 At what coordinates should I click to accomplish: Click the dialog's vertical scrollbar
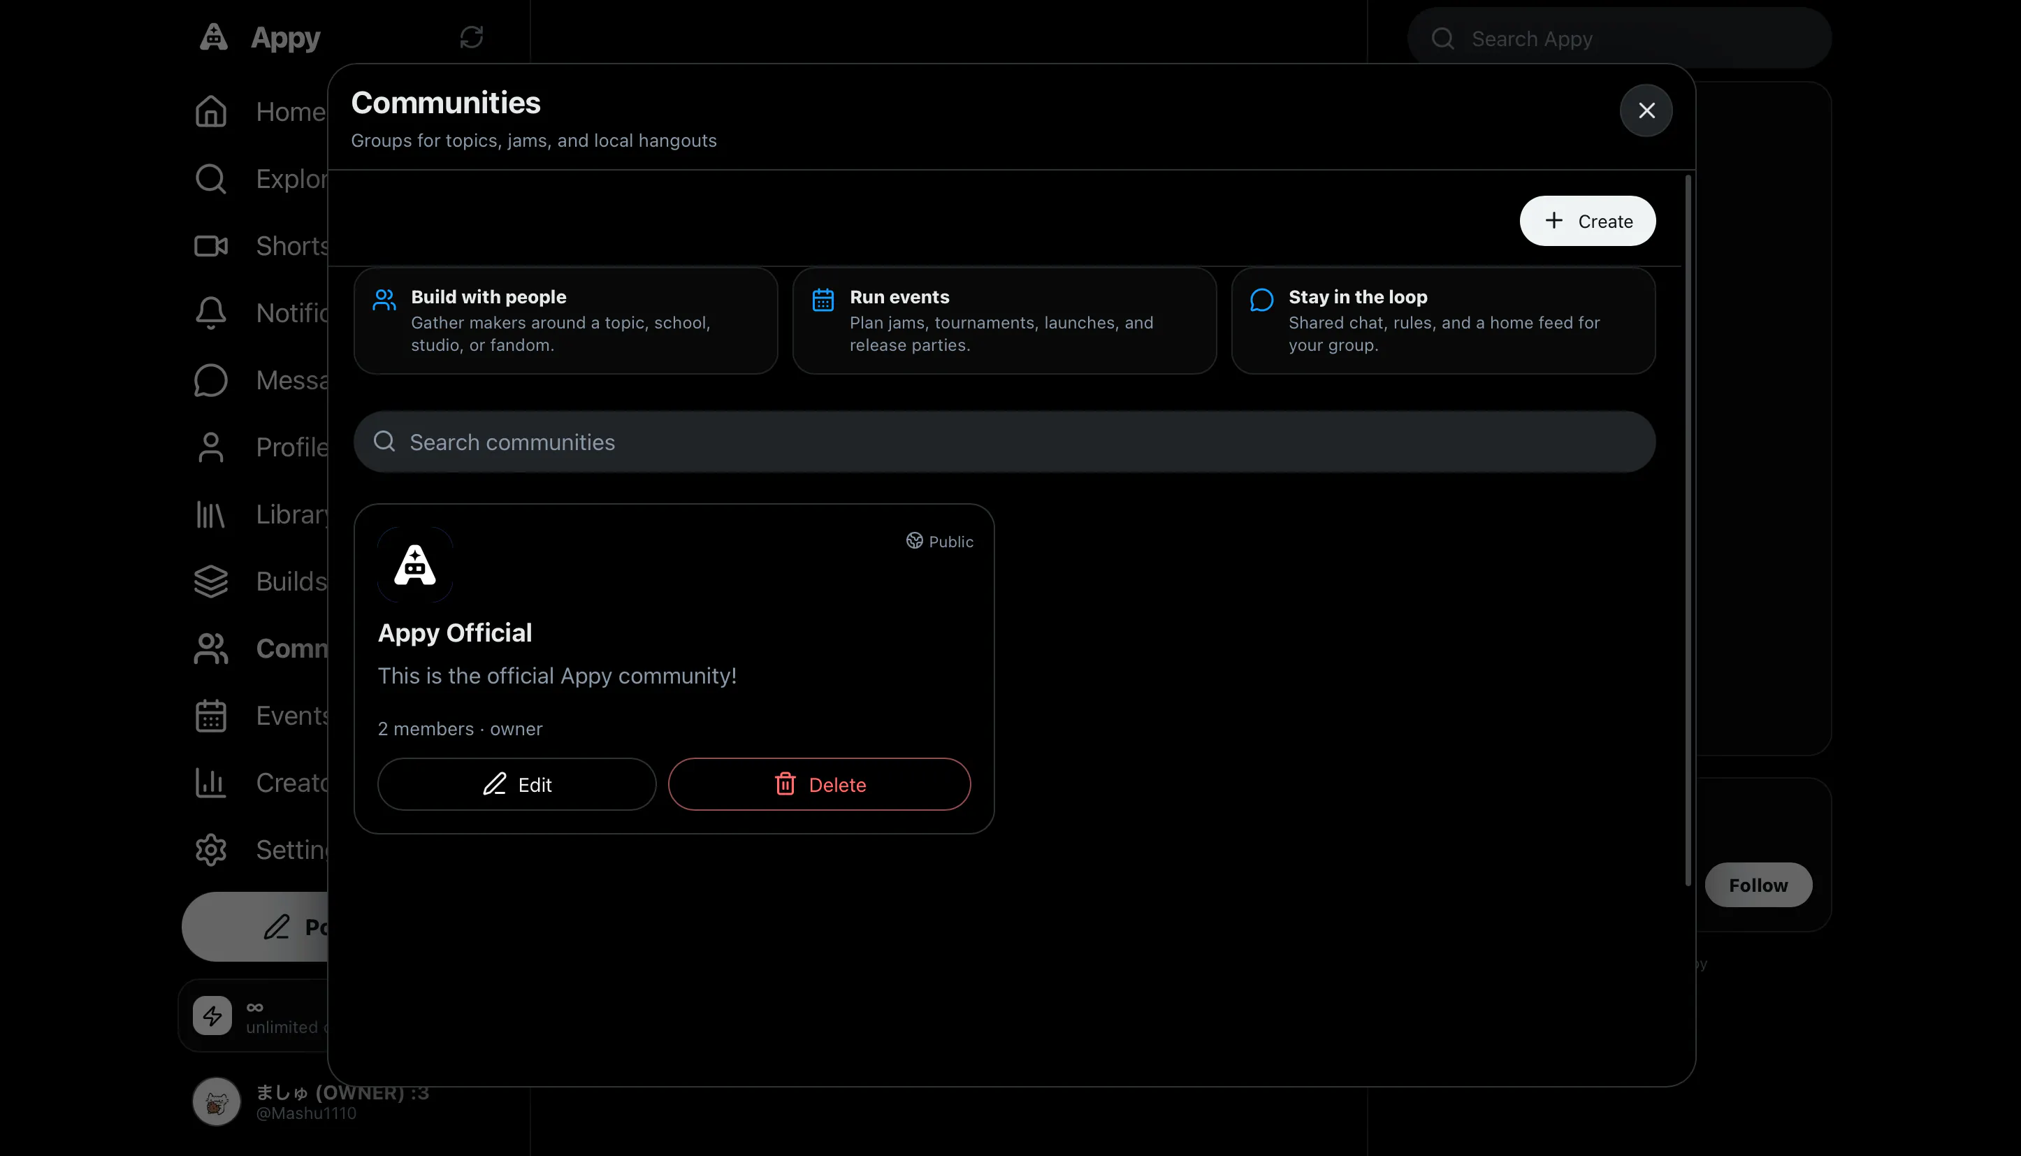(x=1688, y=530)
